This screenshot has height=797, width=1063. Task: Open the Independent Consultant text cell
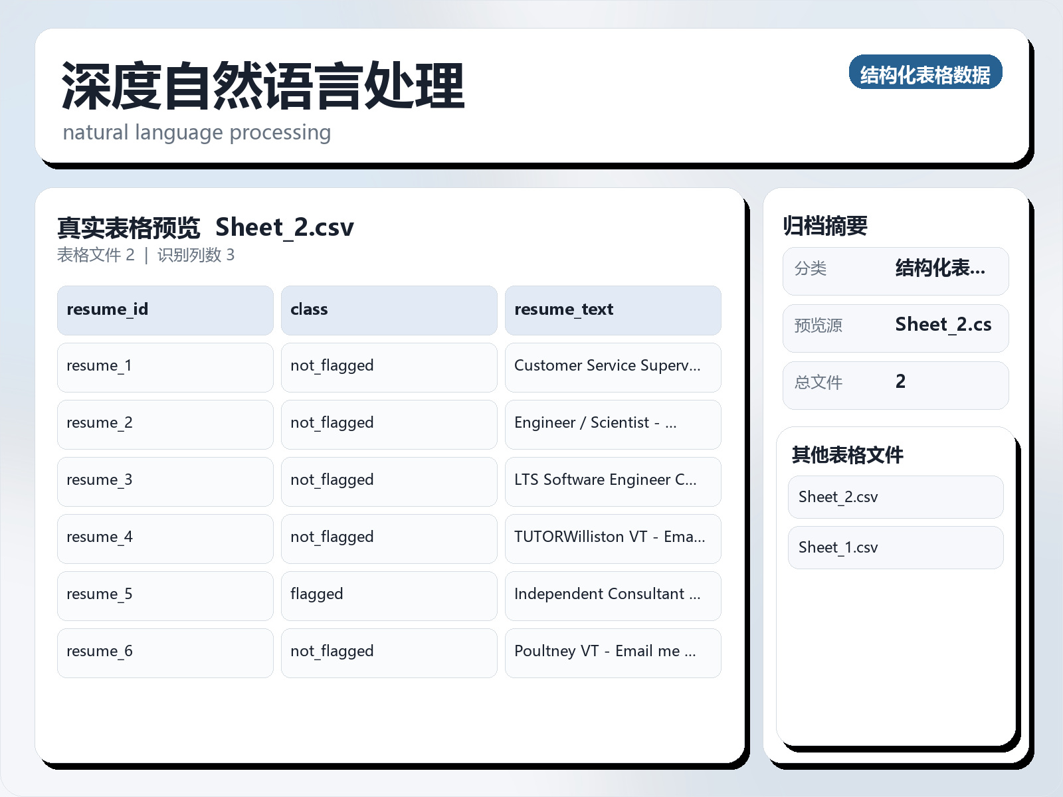click(613, 595)
